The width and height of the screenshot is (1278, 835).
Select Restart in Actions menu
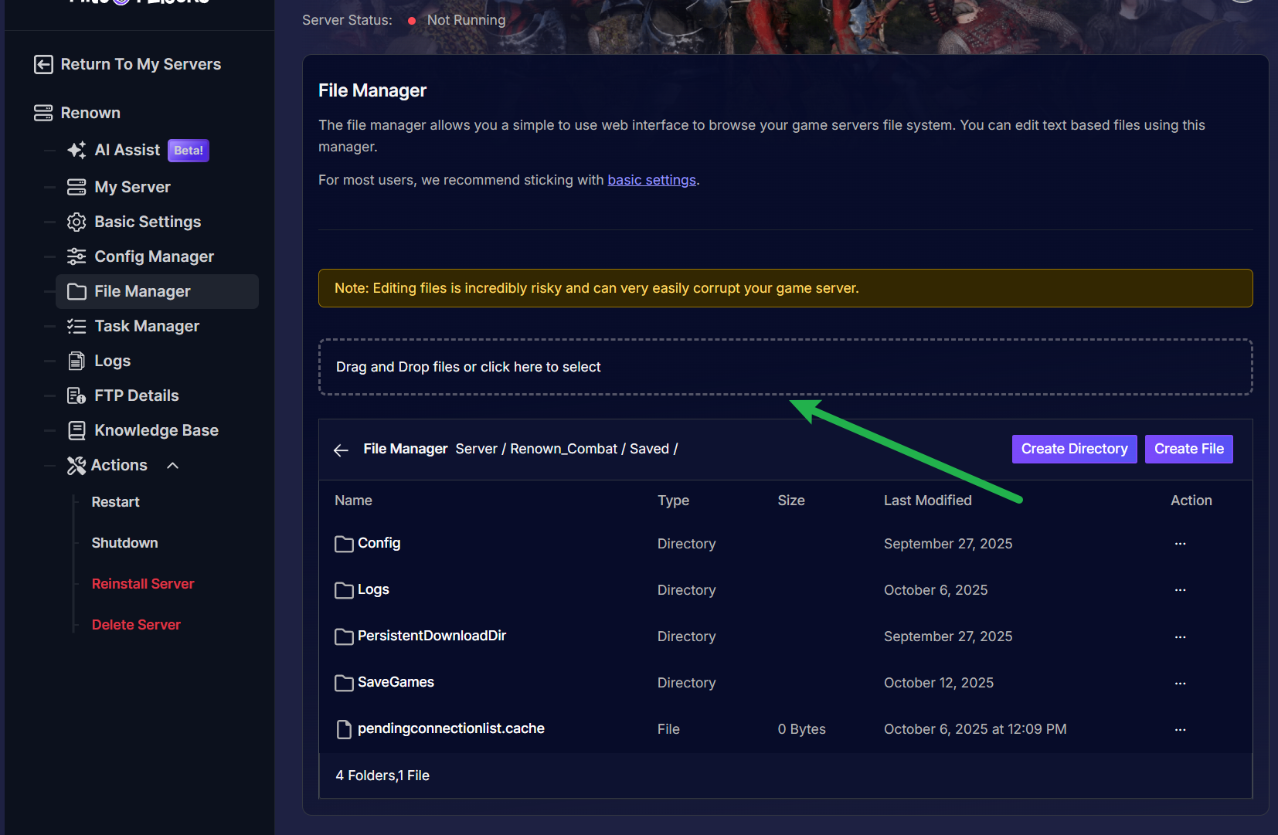(115, 502)
